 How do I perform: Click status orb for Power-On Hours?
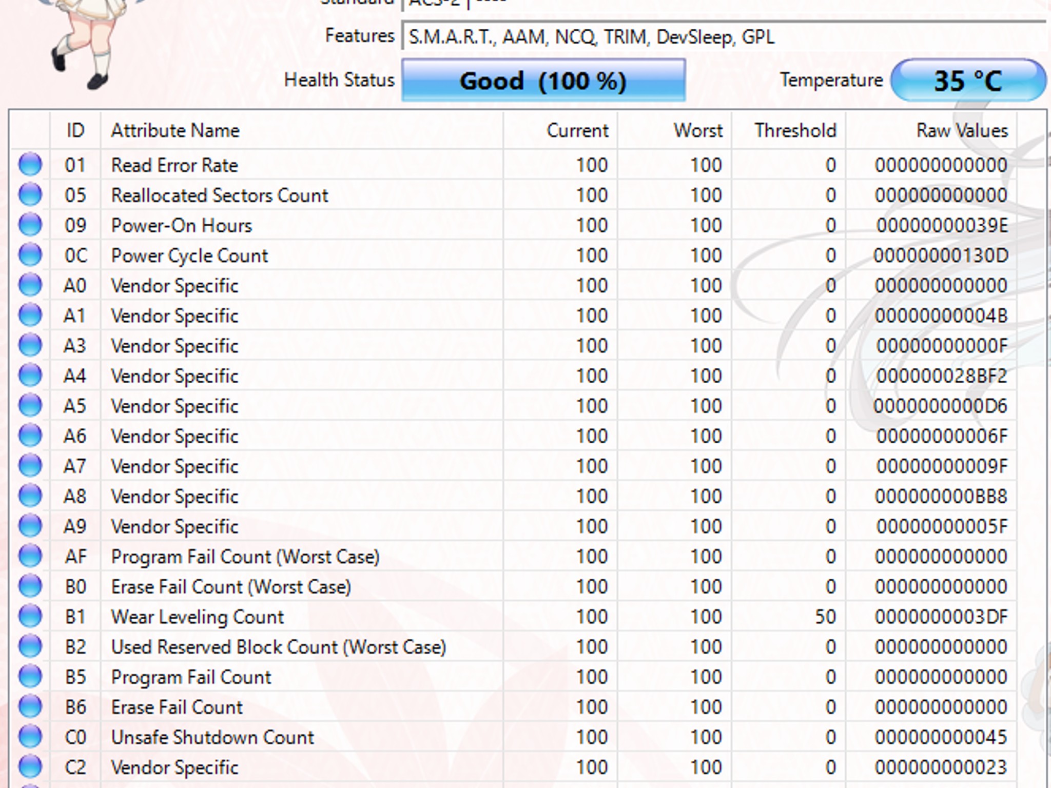click(x=30, y=225)
